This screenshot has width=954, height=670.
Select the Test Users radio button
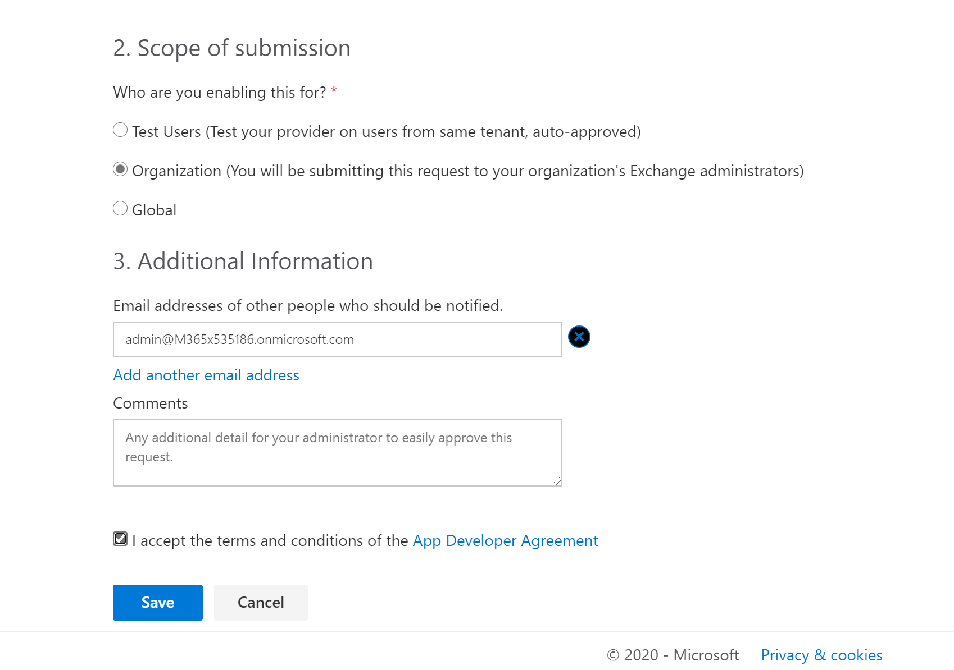[120, 130]
